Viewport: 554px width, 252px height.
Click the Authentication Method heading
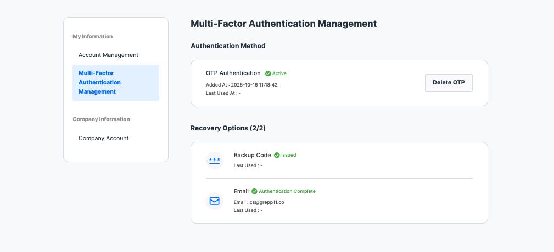228,46
